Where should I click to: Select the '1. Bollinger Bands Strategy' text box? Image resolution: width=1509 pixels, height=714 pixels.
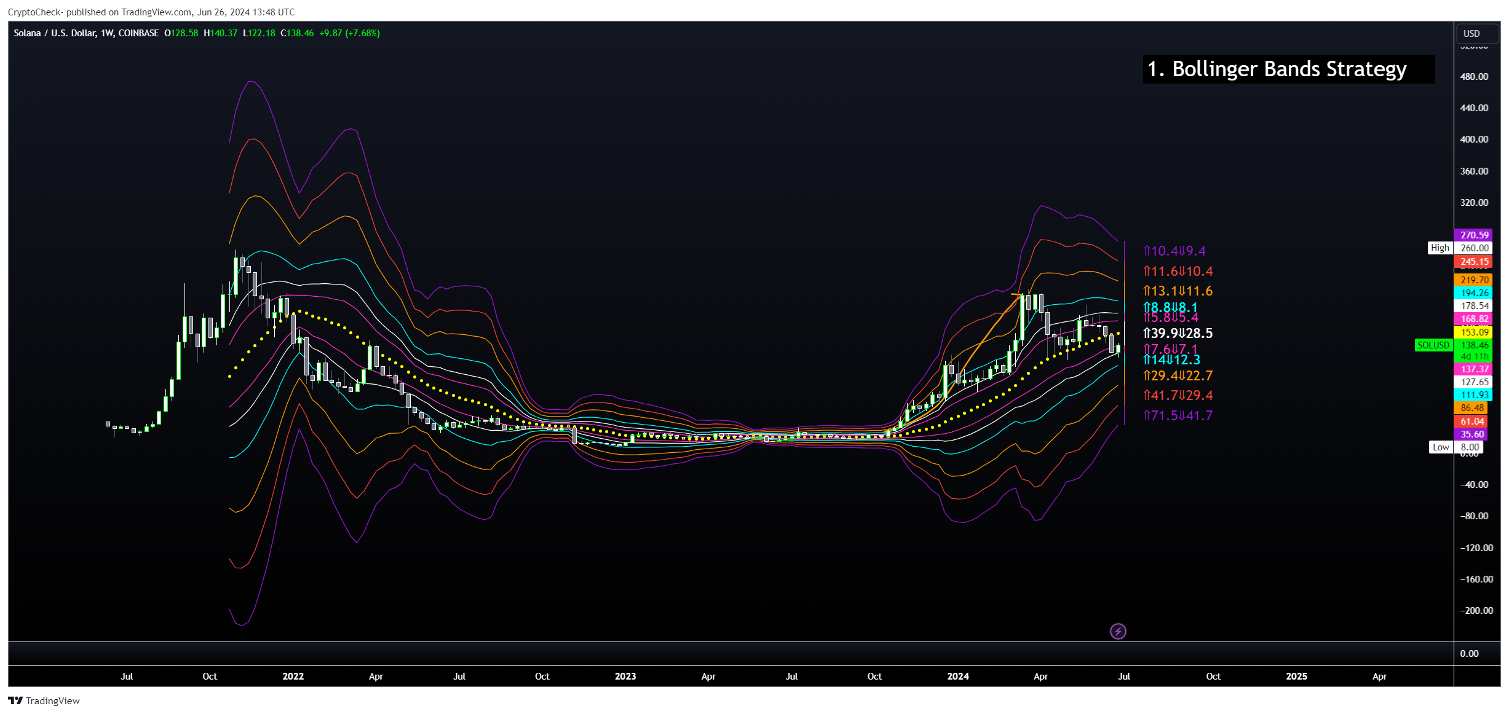tap(1288, 69)
